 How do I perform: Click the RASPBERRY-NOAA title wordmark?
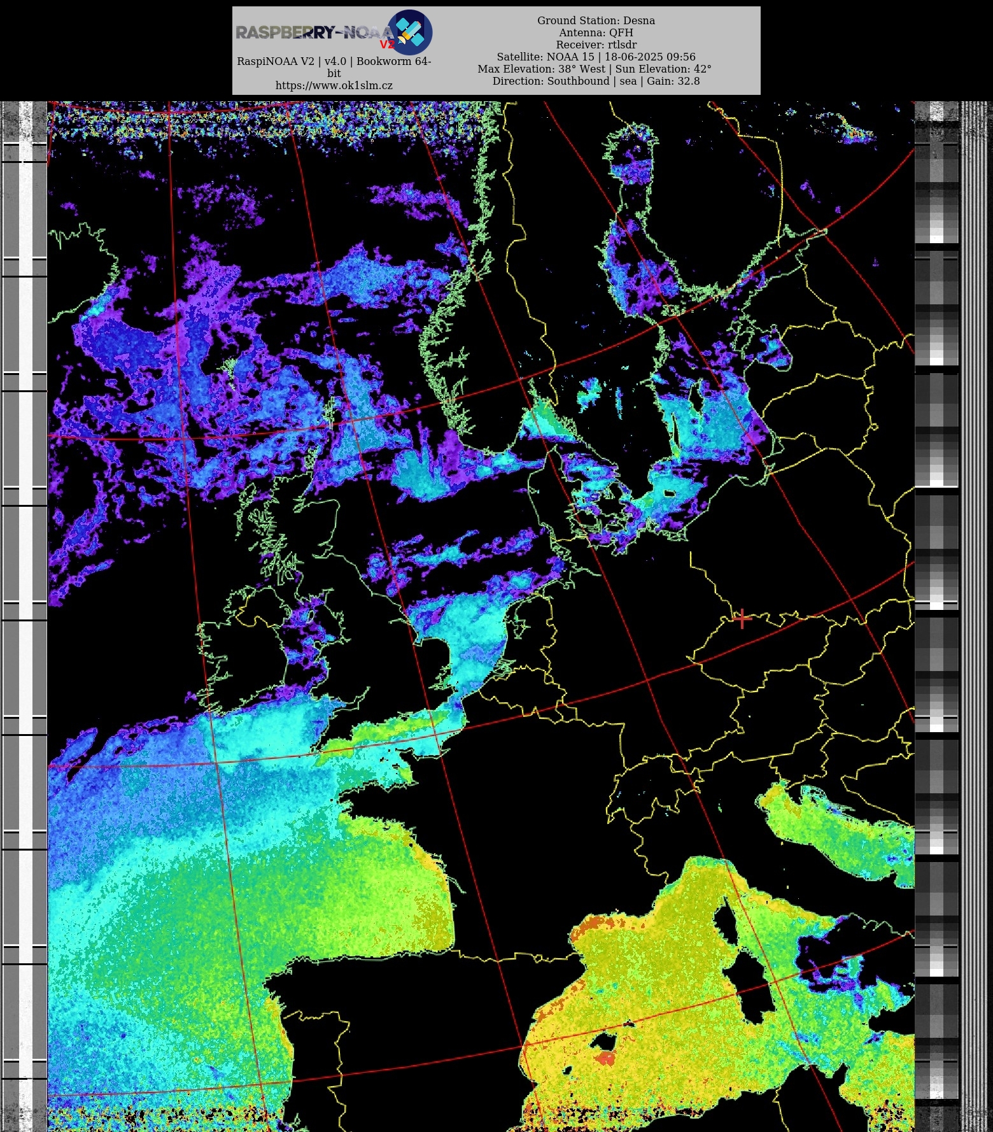(314, 32)
